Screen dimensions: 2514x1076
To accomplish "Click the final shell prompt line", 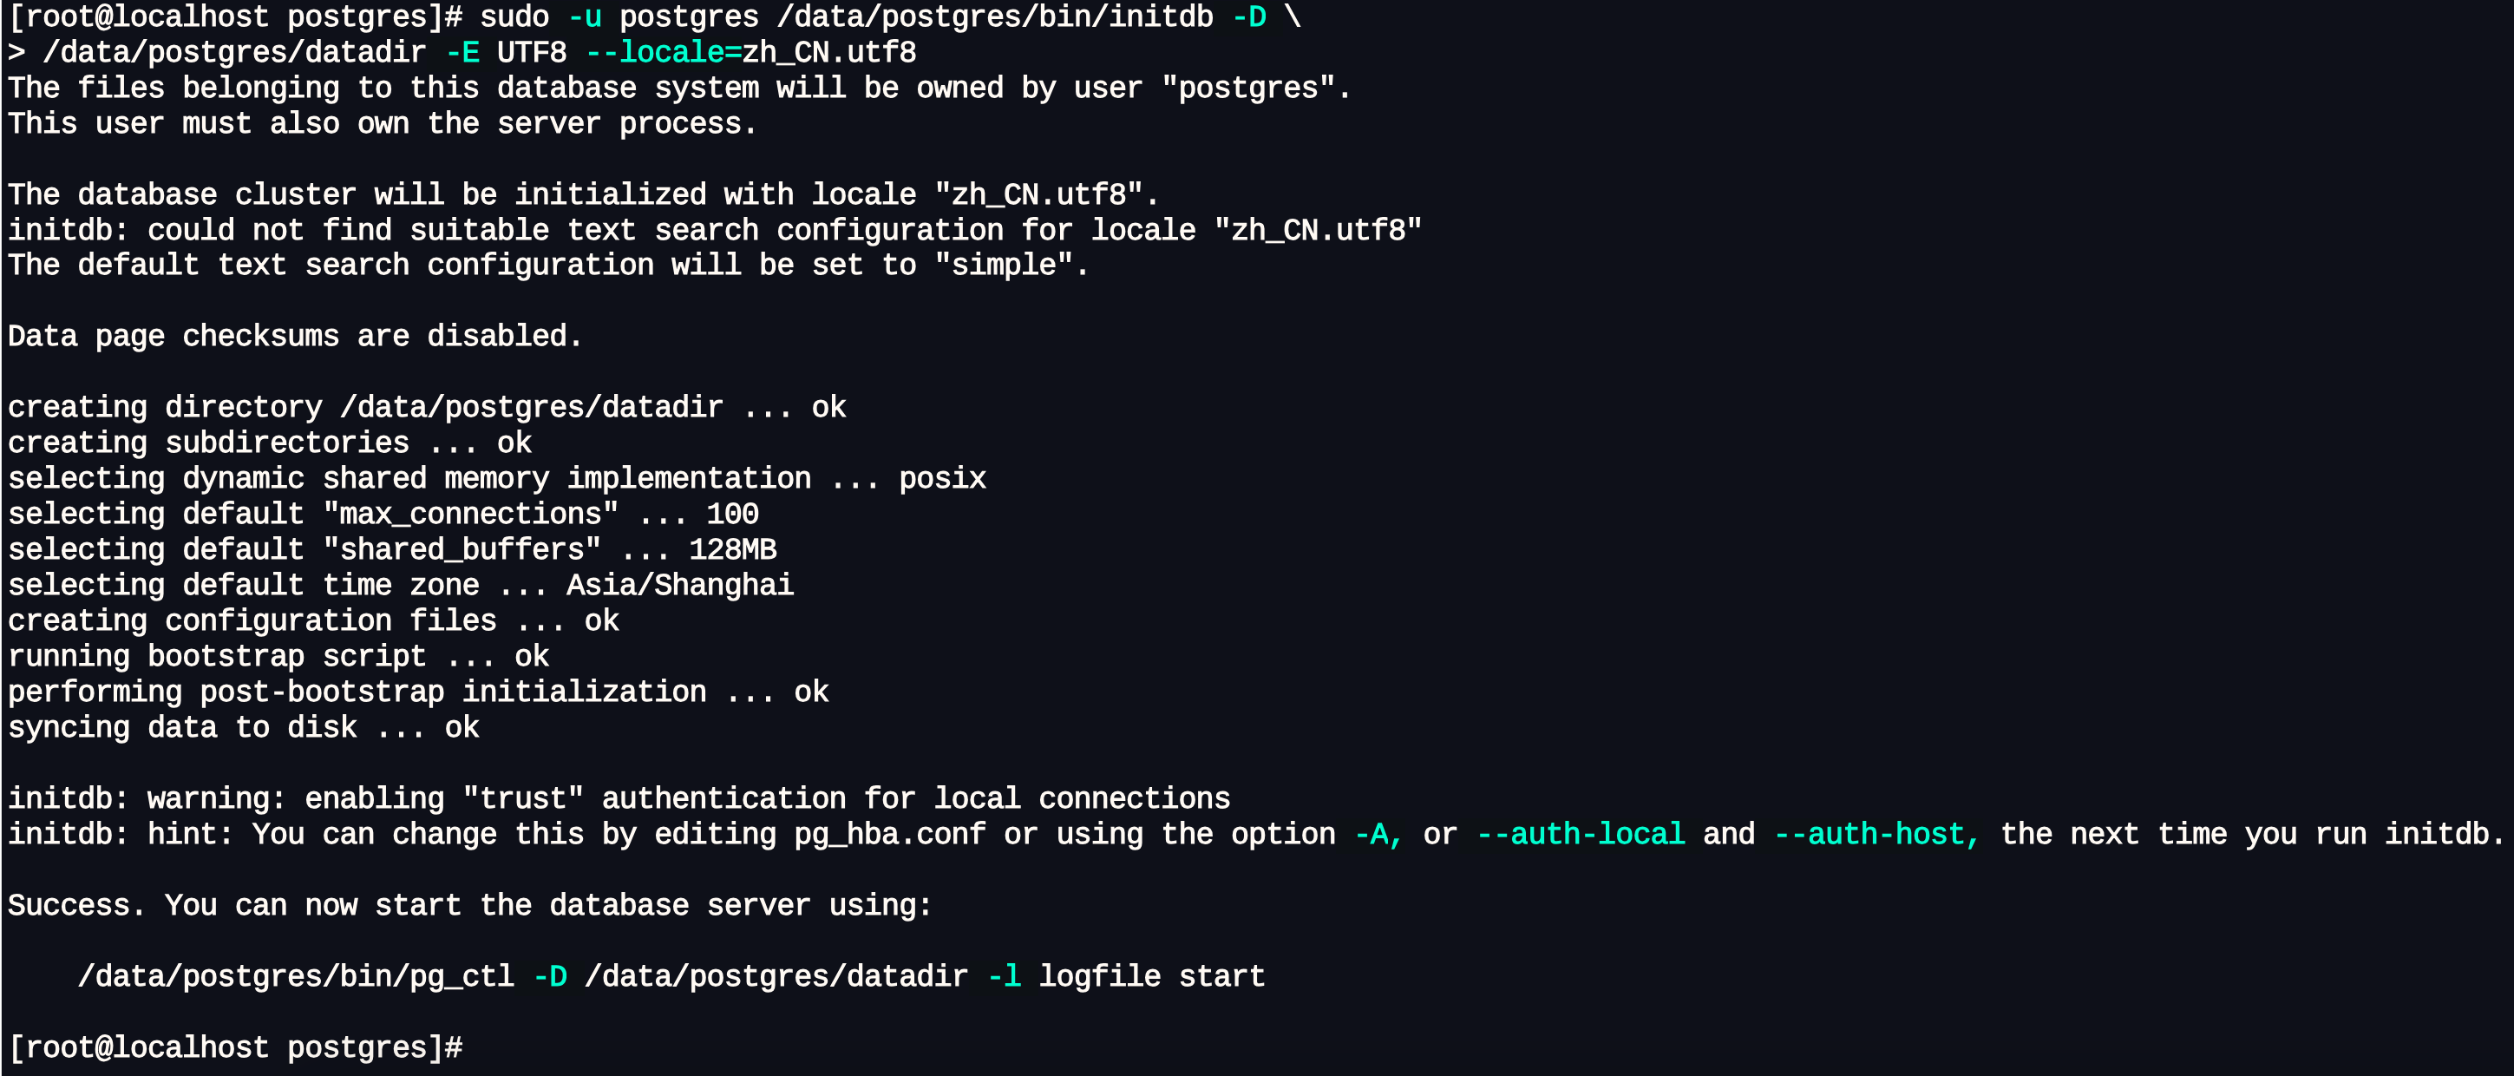I will 235,1046.
